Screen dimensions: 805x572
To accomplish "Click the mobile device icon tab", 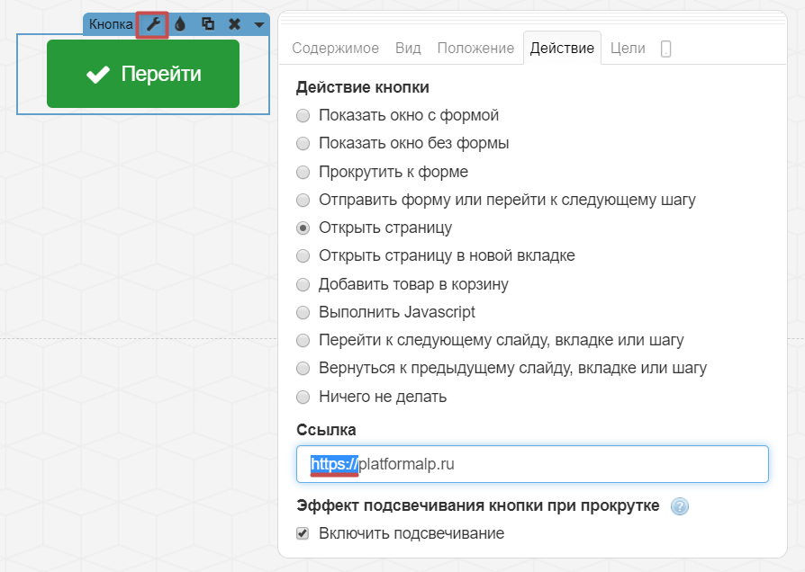I will pos(665,49).
